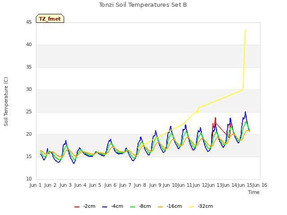Click the Jun 3 x-axis tick label
This screenshot has width=287, height=215.
pos(65,185)
